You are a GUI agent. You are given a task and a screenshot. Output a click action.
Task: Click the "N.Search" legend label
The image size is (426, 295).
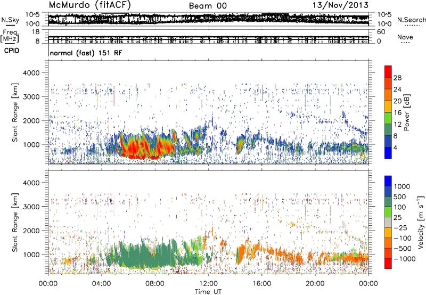click(412, 20)
